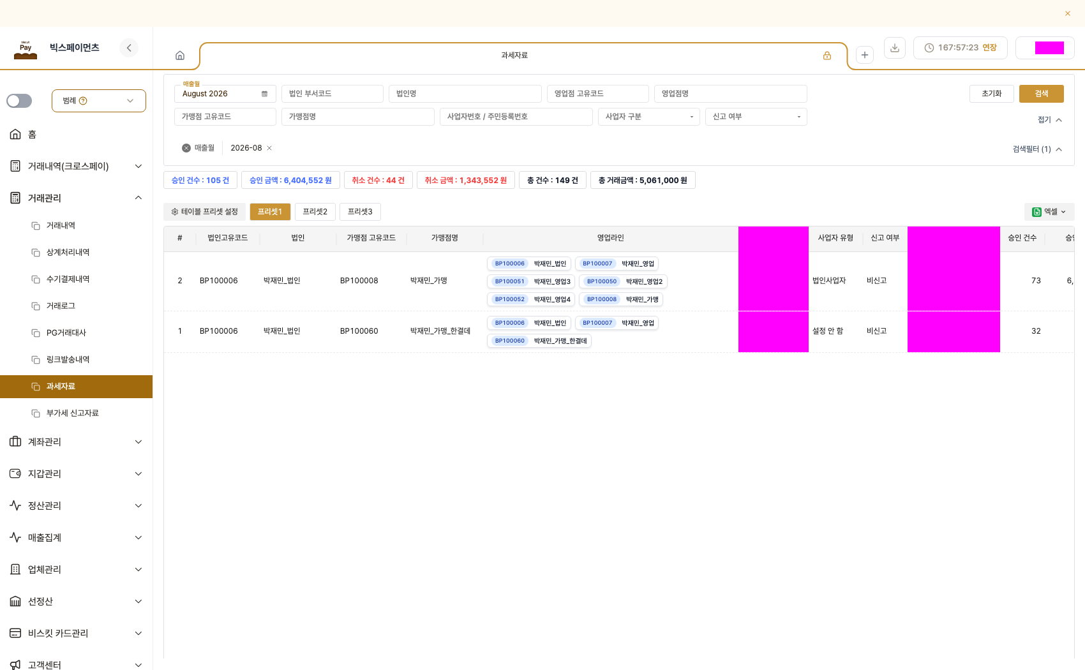Expand the 계좌관리 menu
The height and width of the screenshot is (670, 1085).
coord(77,442)
